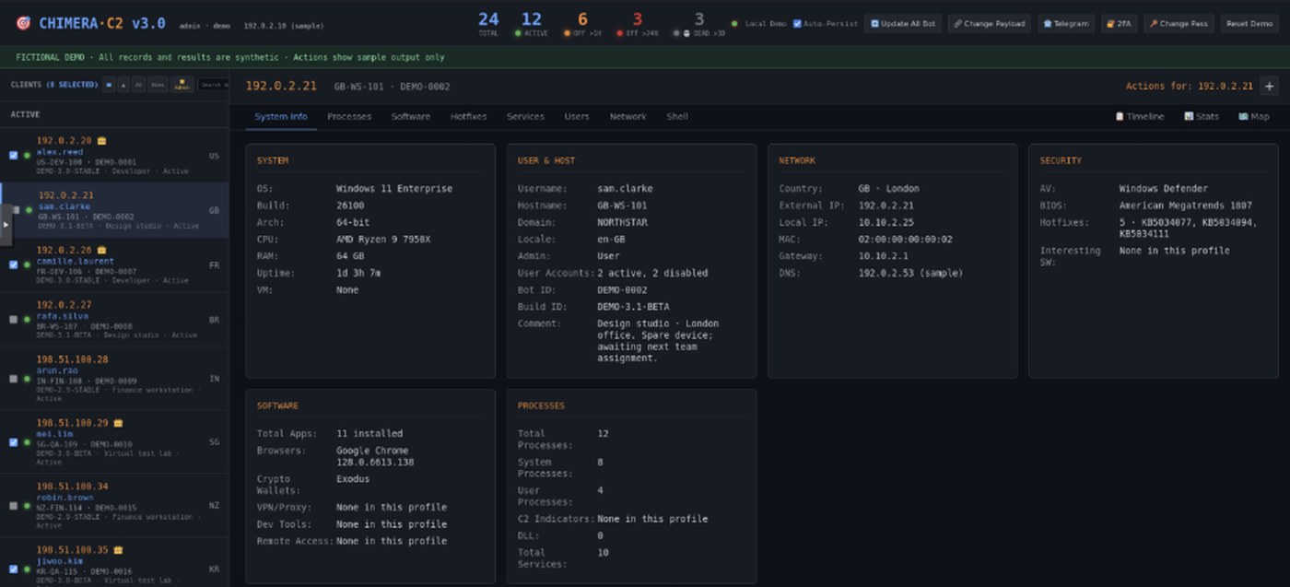Open the Map view
This screenshot has height=587, width=1290.
1254,117
